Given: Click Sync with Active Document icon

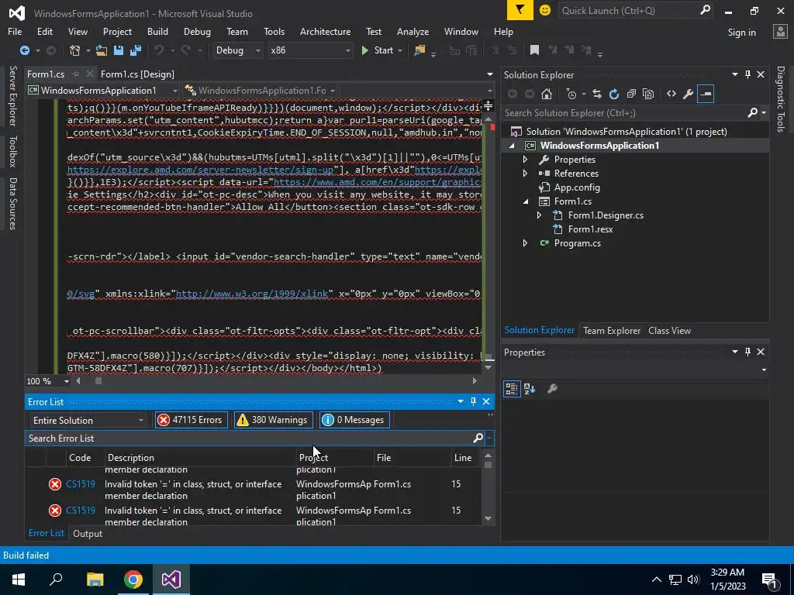Looking at the screenshot, I should click(x=597, y=94).
